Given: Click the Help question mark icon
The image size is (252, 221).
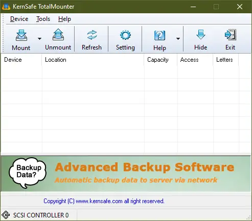Looking at the screenshot, I should coord(159,35).
